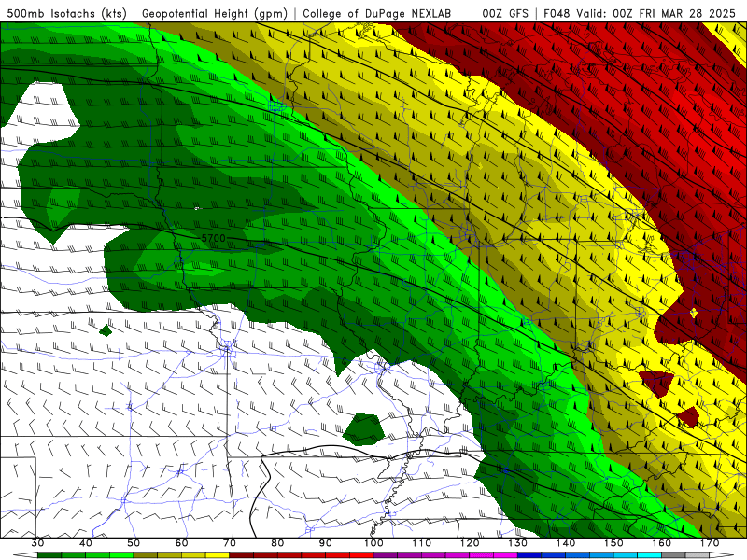The height and width of the screenshot is (560, 747).
Task: Click the 5700 height contour label
Action: [x=213, y=238]
